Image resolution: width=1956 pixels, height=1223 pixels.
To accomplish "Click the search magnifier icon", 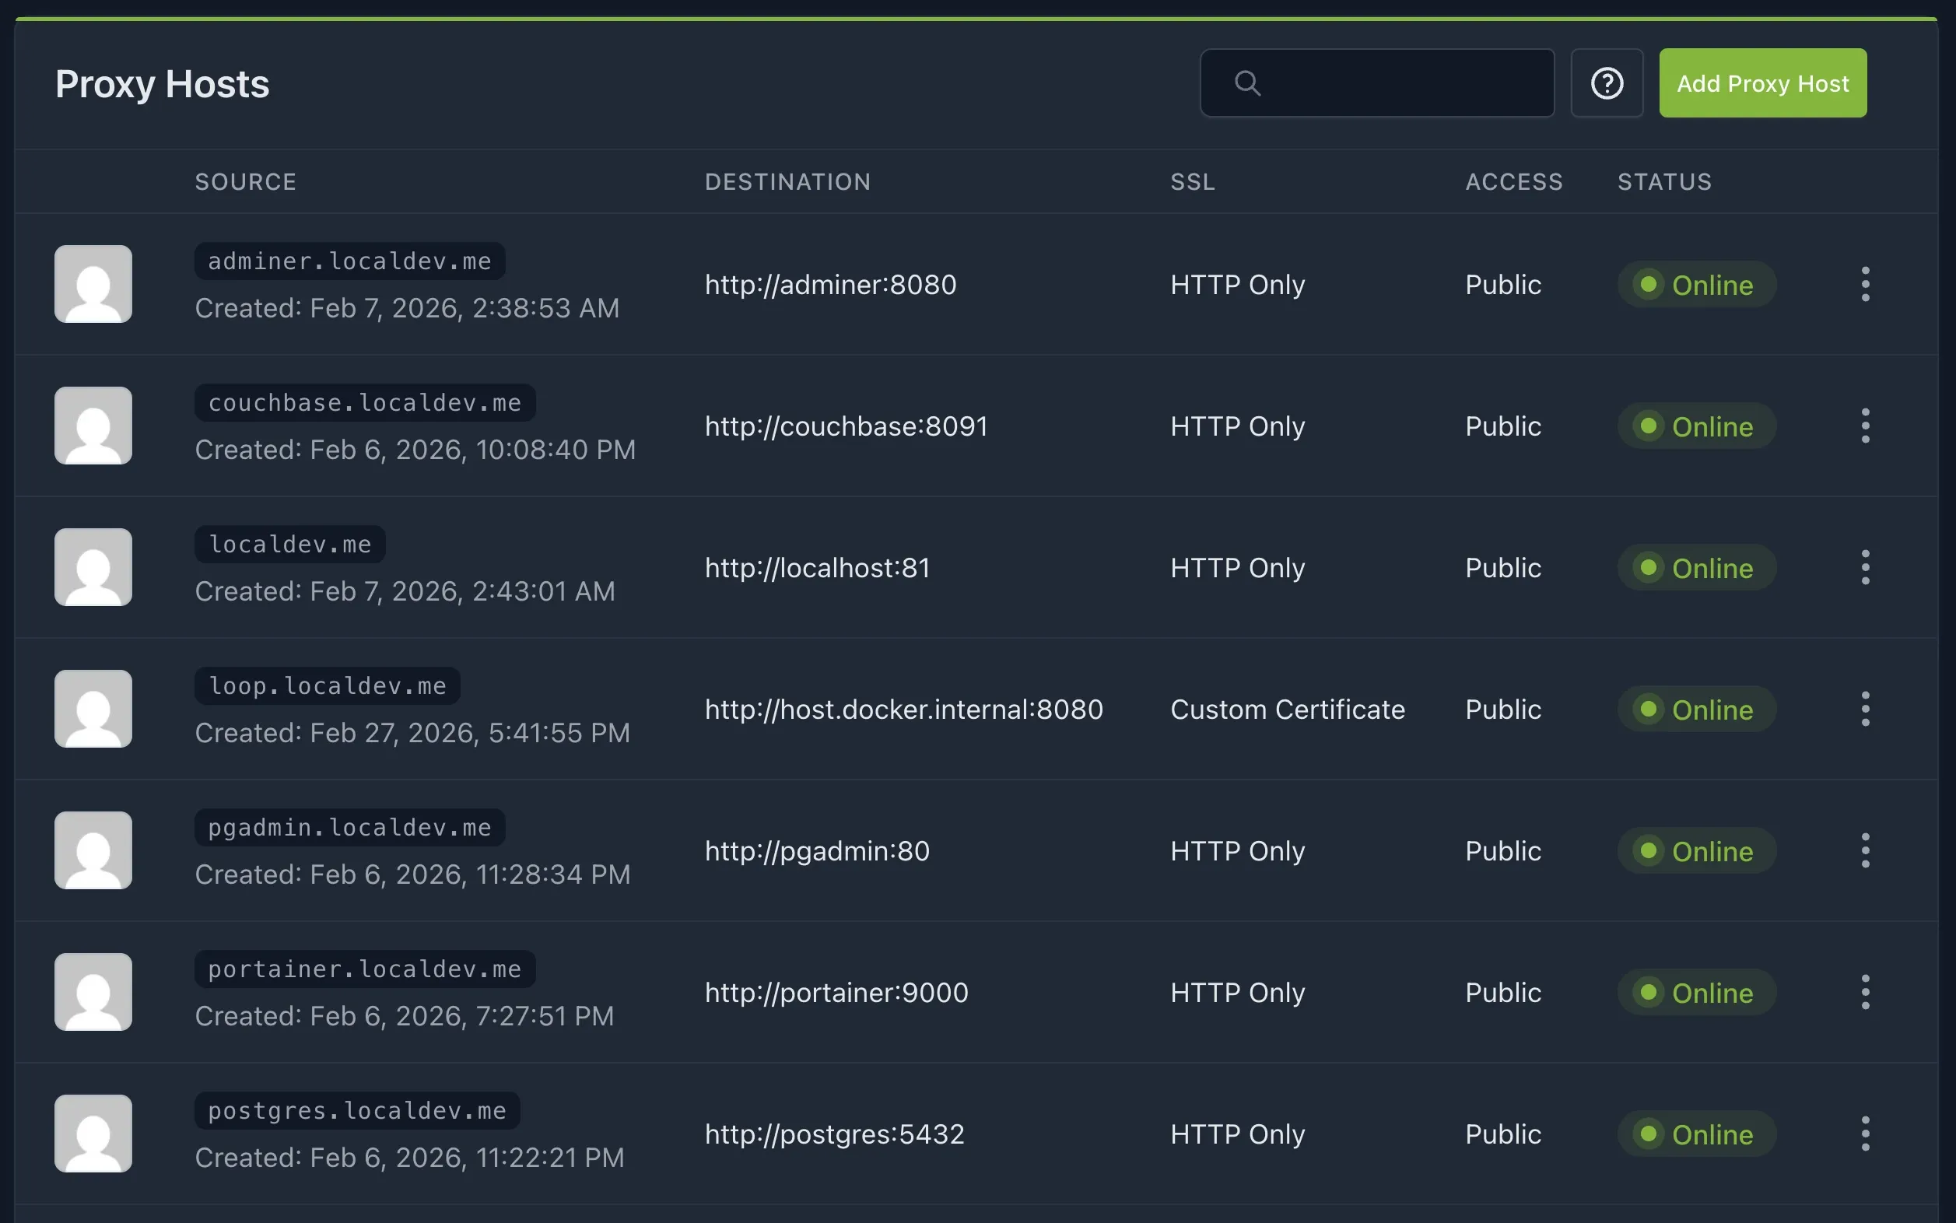I will [x=1247, y=83].
